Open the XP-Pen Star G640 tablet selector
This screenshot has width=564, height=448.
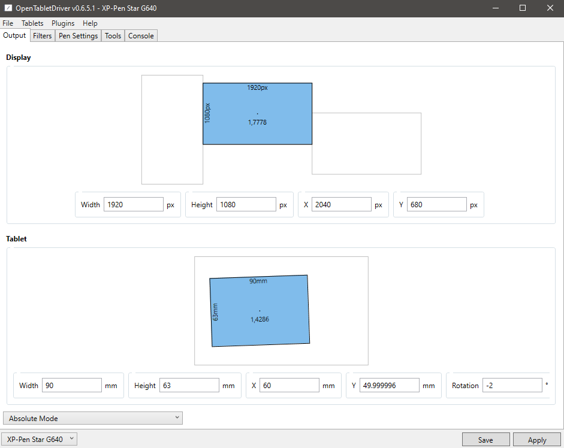tap(40, 440)
